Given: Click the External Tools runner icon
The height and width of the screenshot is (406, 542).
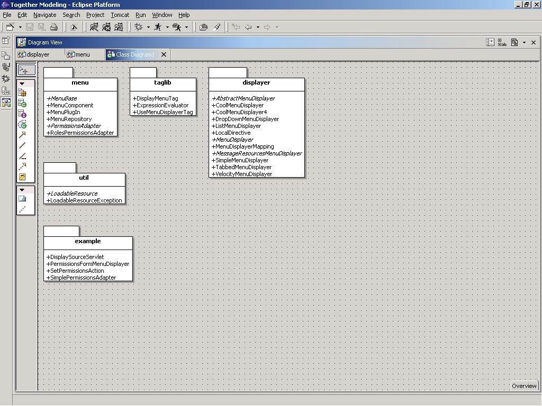Looking at the screenshot, I should point(177,27).
